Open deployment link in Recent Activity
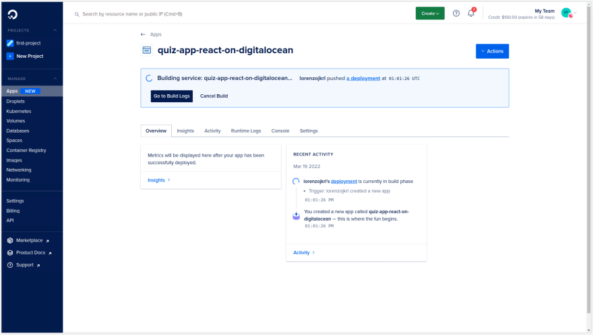Screen dimensions: 593x335 pos(344,181)
